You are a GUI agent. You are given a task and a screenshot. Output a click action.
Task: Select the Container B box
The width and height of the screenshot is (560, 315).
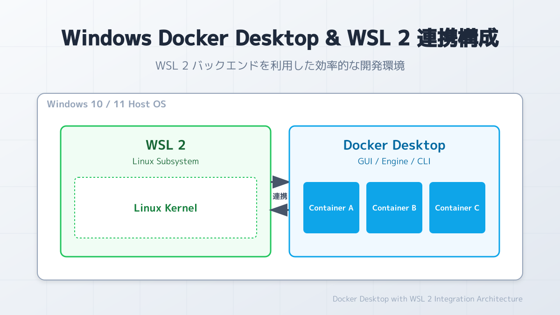[x=394, y=208]
